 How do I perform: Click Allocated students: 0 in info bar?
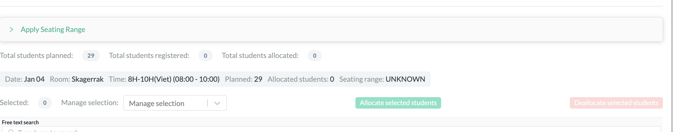coord(301,79)
